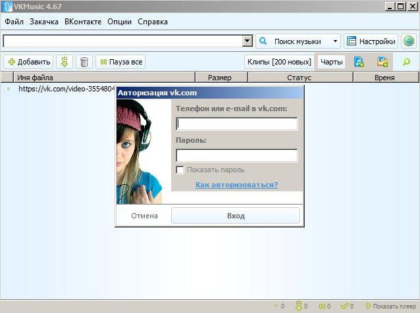
Task: Open the Поиск музыки dropdown arrow
Action: [335, 41]
